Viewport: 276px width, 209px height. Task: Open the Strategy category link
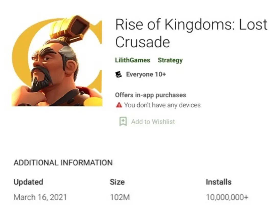[170, 60]
